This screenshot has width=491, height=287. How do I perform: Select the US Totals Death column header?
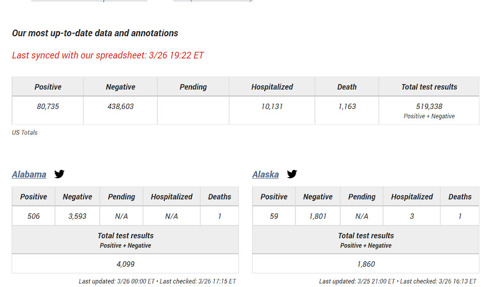coord(347,87)
